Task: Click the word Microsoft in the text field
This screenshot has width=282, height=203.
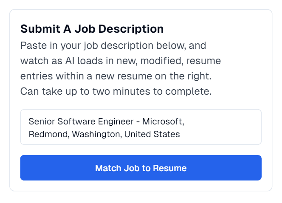Action: point(163,121)
